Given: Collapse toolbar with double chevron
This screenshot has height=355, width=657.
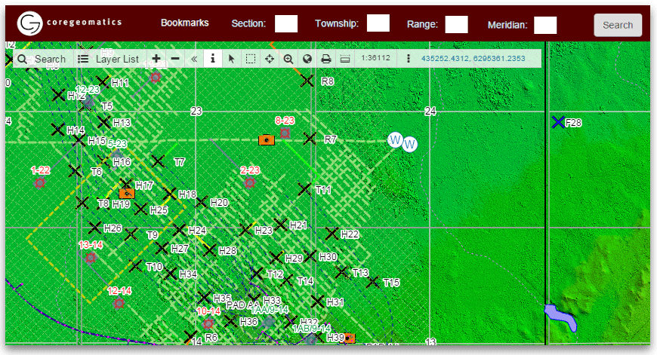Looking at the screenshot, I should pos(194,59).
